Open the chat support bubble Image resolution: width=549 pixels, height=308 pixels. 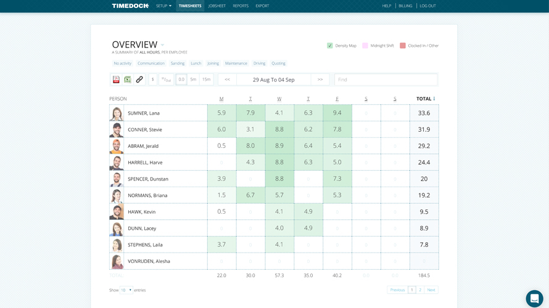pyautogui.click(x=534, y=298)
